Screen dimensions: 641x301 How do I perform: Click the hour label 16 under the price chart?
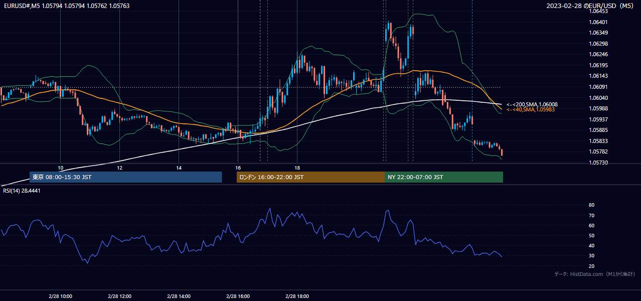(238, 168)
